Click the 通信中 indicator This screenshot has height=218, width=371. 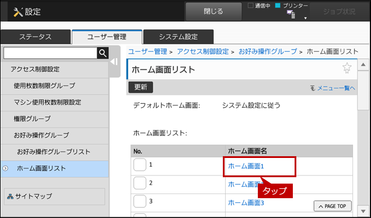(259, 6)
